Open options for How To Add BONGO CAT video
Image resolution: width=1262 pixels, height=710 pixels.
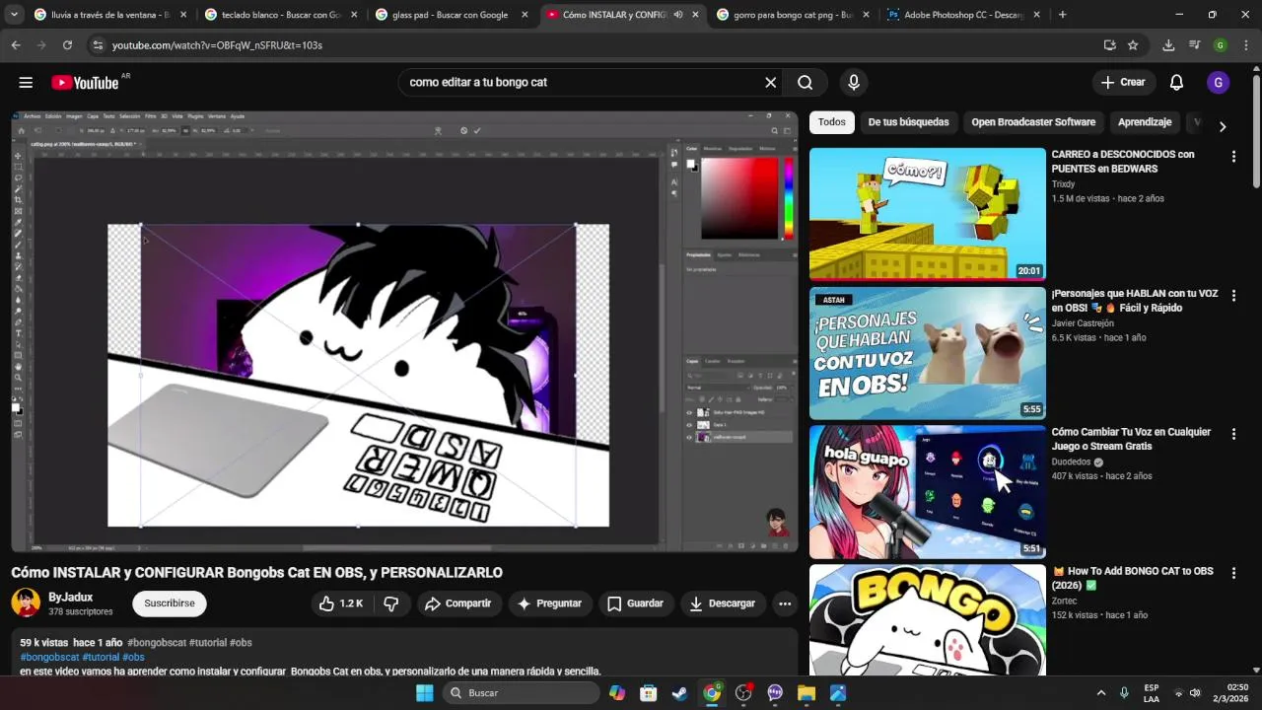(x=1233, y=572)
